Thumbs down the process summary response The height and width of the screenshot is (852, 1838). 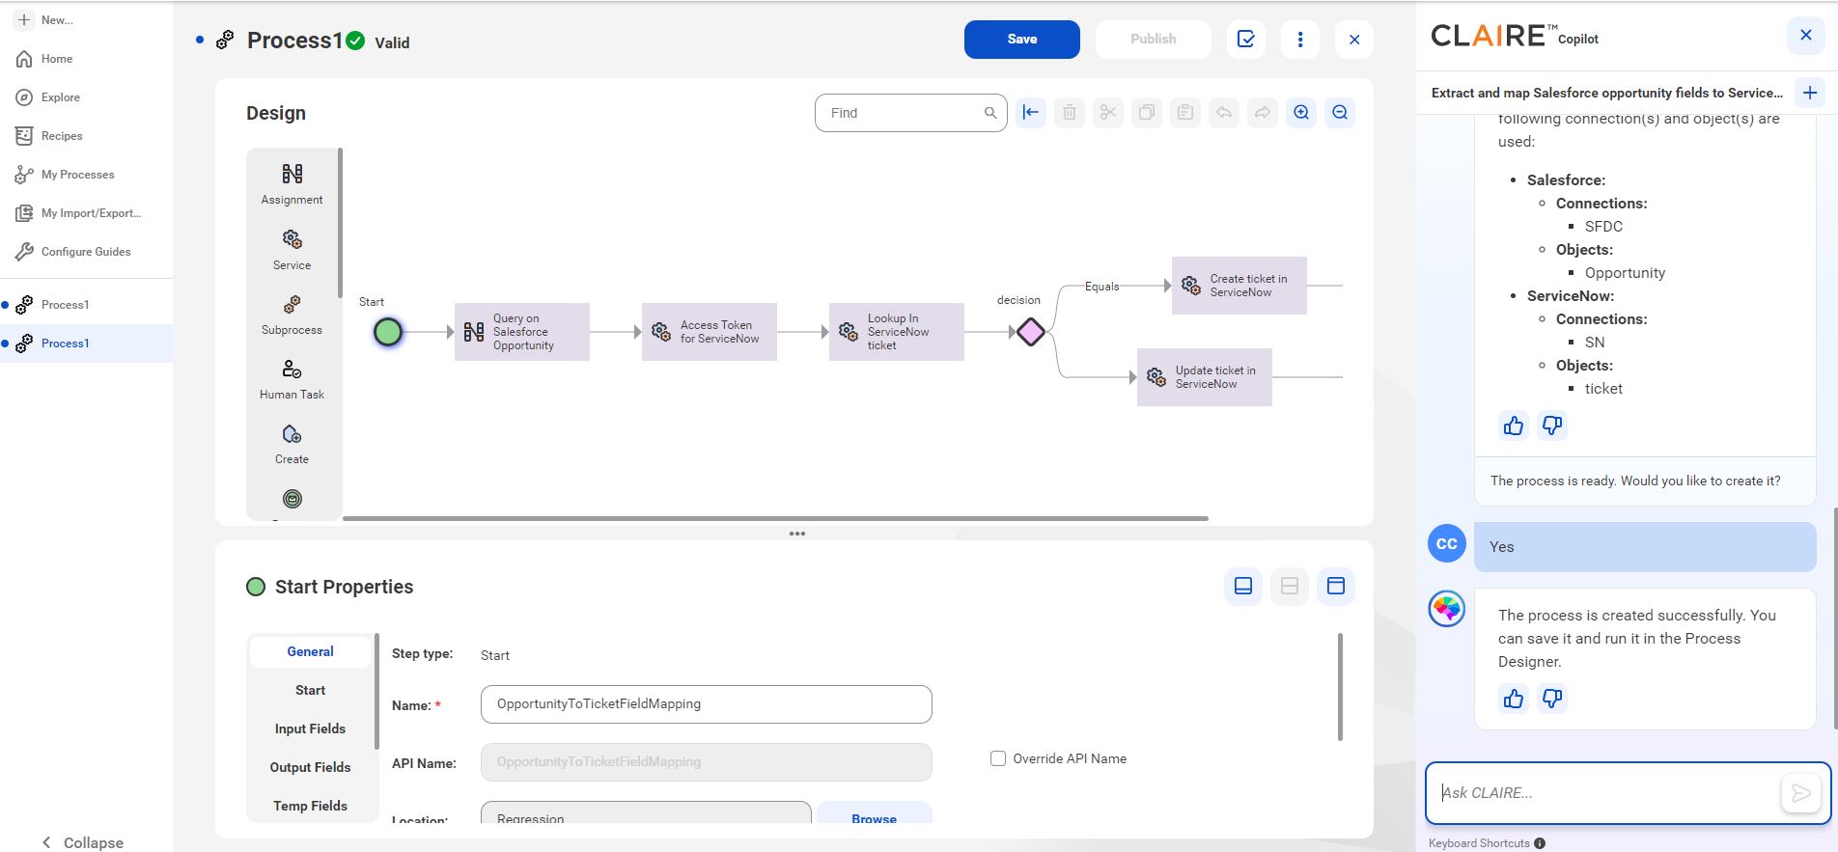tap(1552, 426)
